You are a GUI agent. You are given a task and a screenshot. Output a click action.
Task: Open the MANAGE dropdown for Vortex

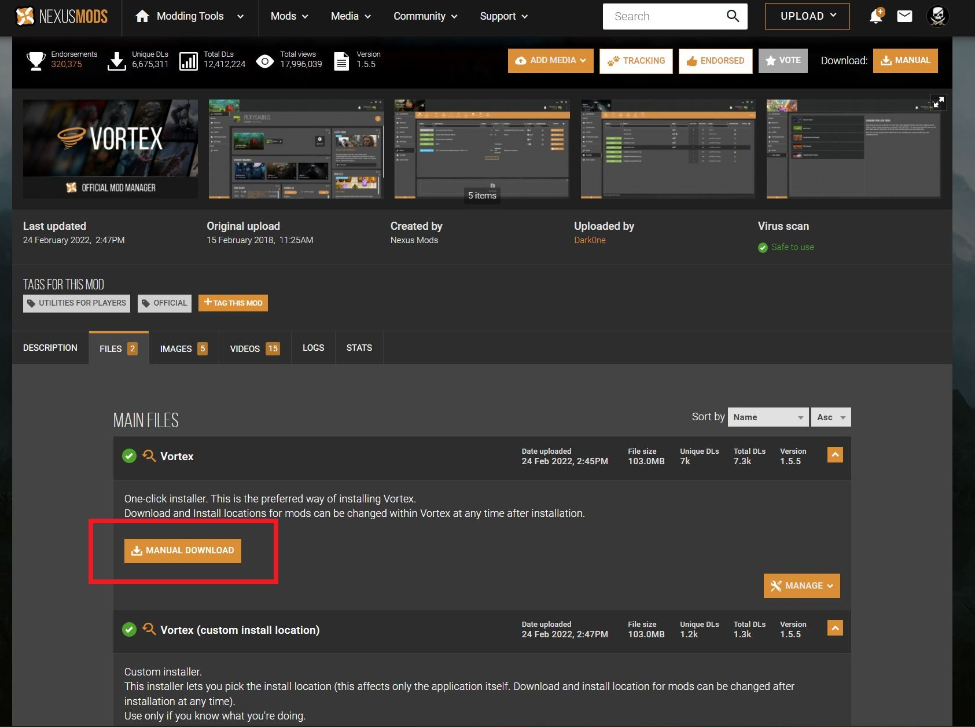(x=802, y=586)
